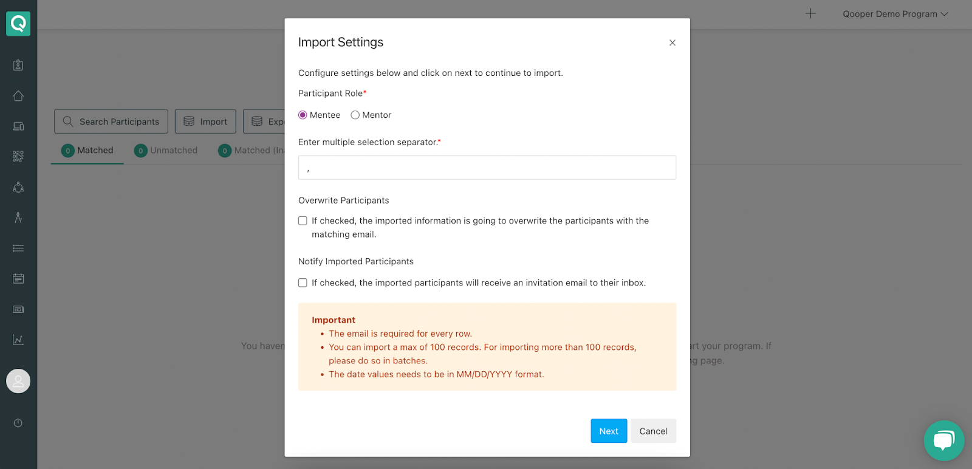Viewport: 972px width, 469px height.
Task: Focus the multiple selection separator field
Action: pos(487,167)
